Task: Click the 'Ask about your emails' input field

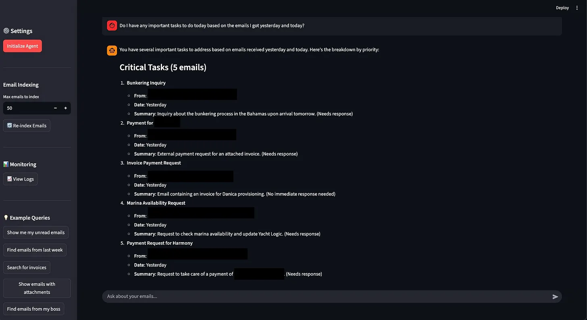Action: 282,296
